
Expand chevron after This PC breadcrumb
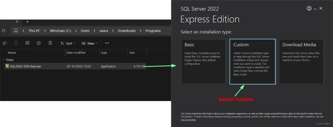coord(45,31)
